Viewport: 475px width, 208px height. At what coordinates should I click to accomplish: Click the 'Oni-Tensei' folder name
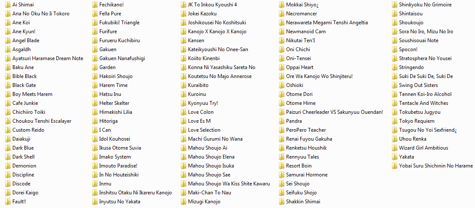pos(298,58)
